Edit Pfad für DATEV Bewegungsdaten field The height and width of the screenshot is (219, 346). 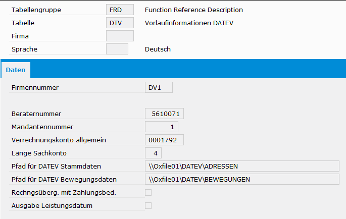(242, 179)
